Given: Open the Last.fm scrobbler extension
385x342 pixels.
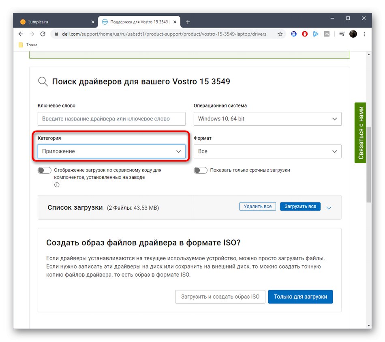Looking at the screenshot, I should (x=327, y=34).
